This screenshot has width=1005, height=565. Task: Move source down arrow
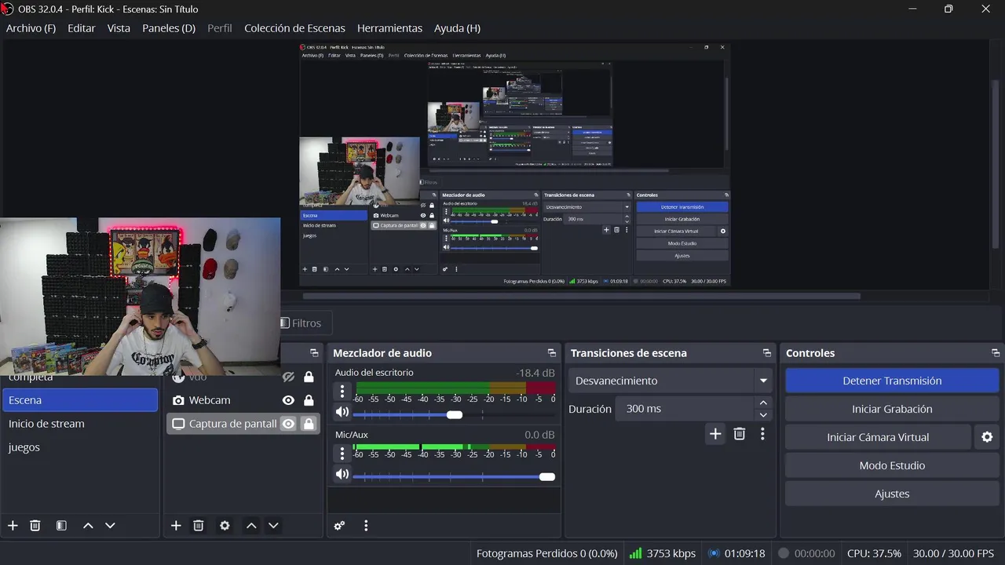tap(273, 526)
